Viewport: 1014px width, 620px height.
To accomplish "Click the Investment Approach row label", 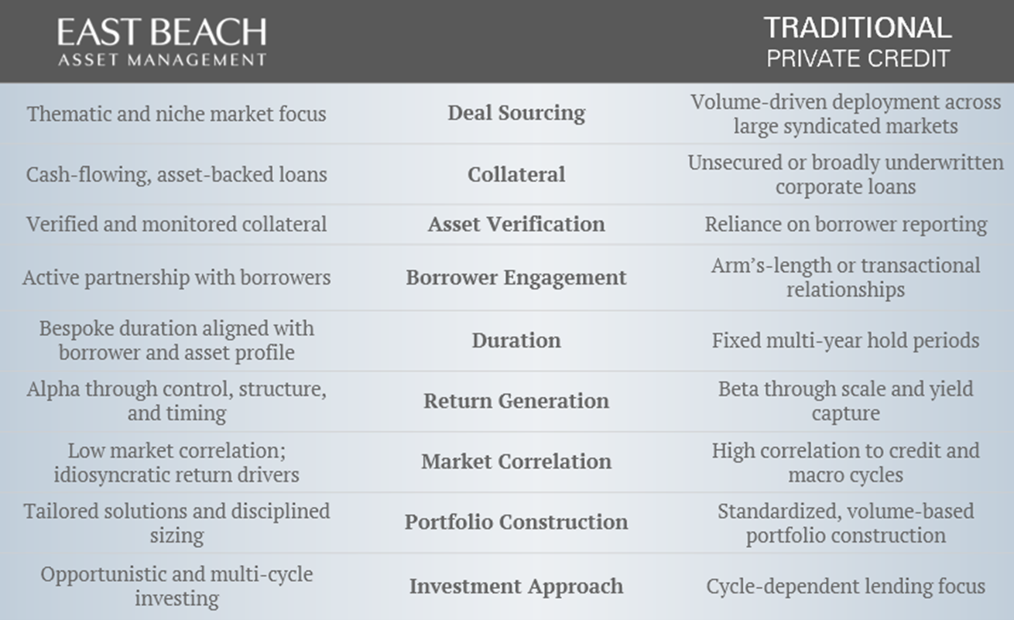I will 516,586.
